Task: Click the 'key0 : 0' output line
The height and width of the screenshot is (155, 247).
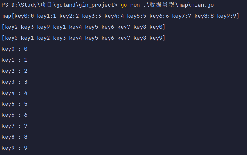Action: point(14,49)
